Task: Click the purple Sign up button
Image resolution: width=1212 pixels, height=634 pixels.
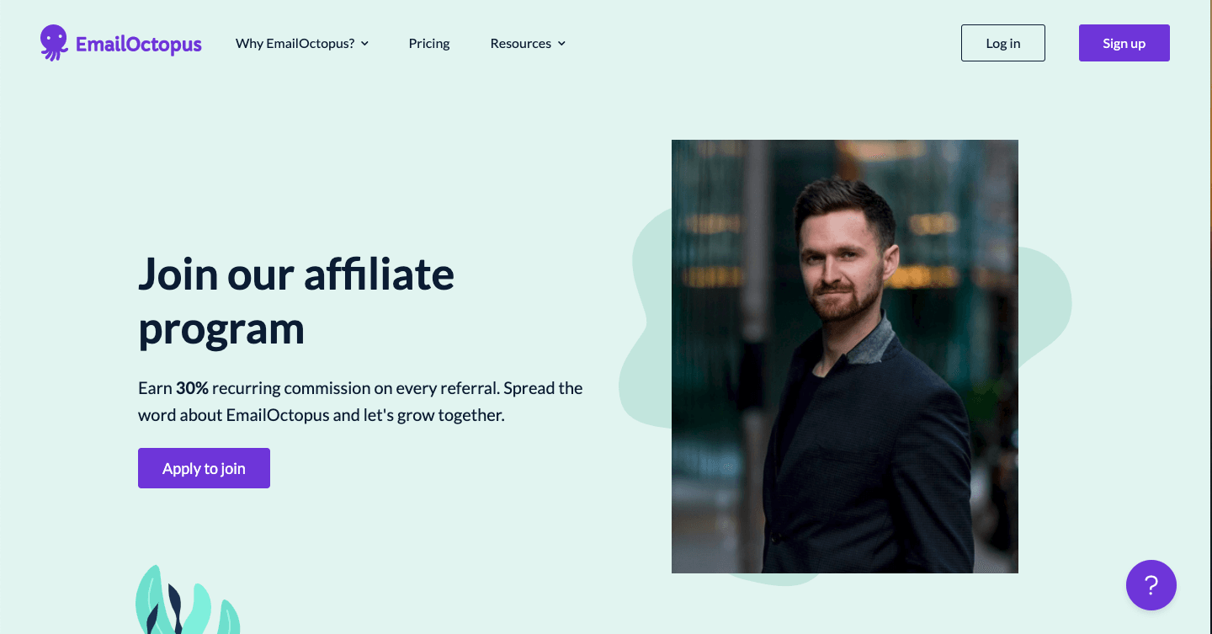Action: (1124, 43)
